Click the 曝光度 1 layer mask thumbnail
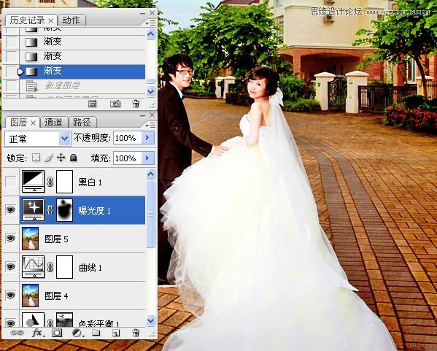 64,210
